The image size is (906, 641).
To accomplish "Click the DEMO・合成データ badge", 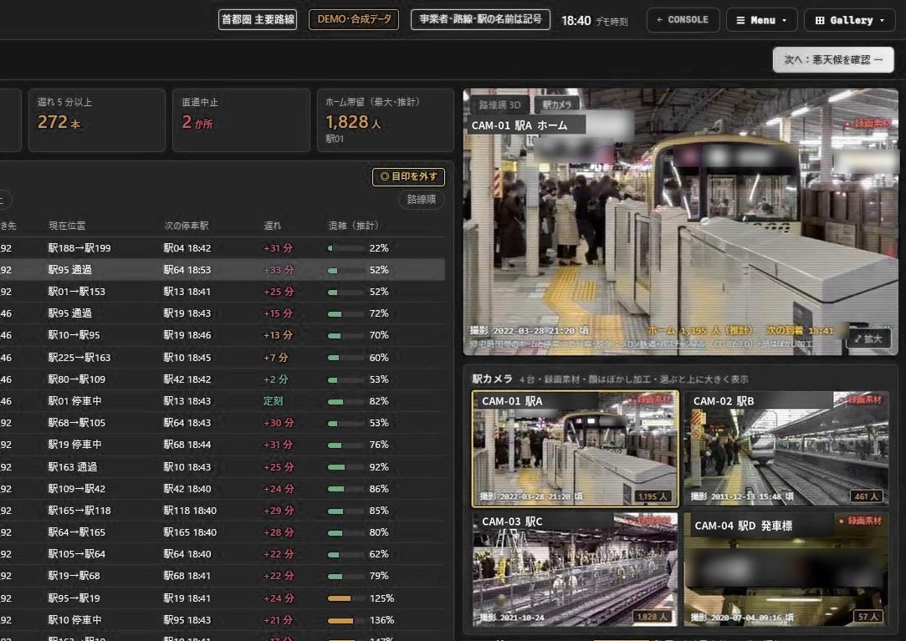I will click(x=354, y=19).
